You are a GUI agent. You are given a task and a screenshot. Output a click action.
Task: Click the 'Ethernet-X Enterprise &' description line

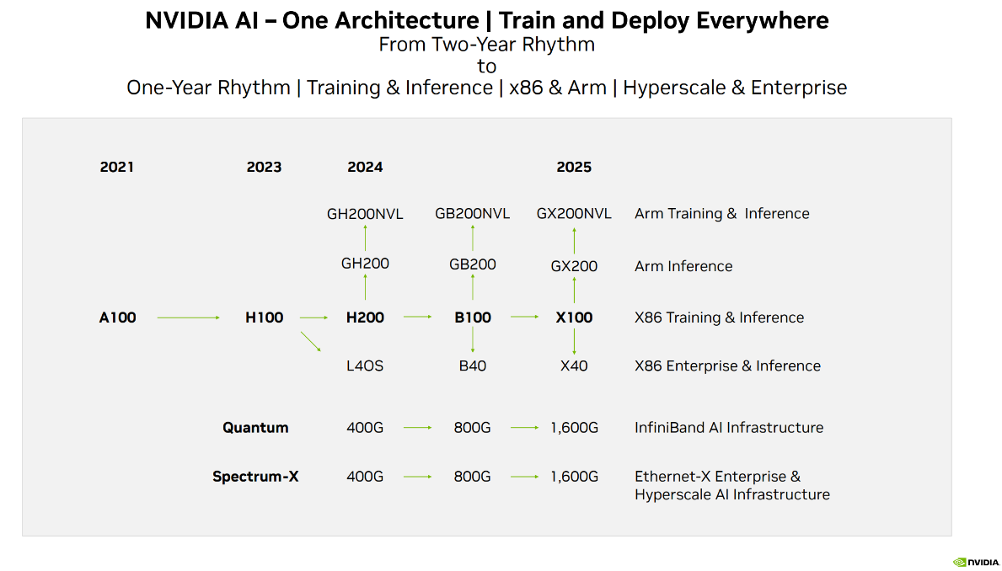click(x=717, y=477)
